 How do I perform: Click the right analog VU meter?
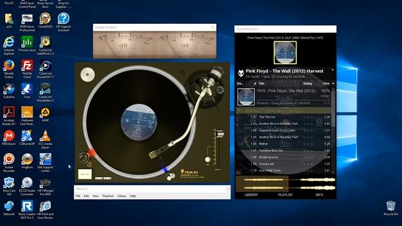[185, 45]
